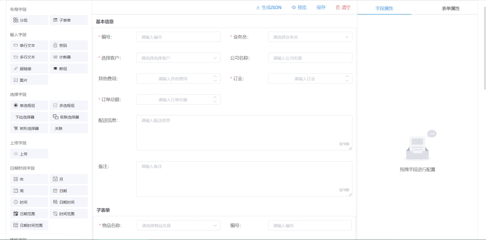486x240 pixels.
Task: Click the 子表单 table icon
Action: (x=55, y=20)
